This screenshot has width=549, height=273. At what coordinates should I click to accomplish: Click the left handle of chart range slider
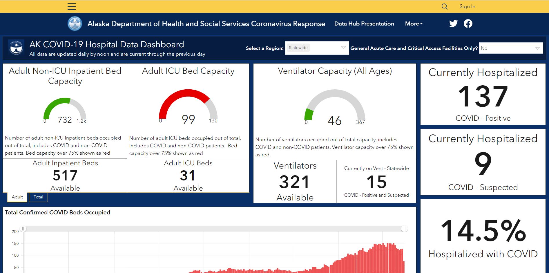click(x=23, y=229)
